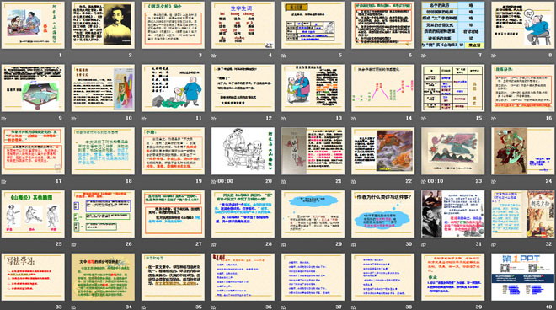Click the animation star under slide 24

pos(494,181)
